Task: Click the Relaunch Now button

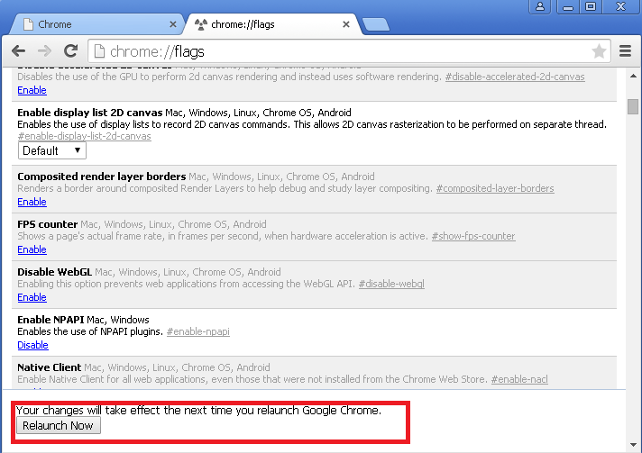Action: [58, 426]
